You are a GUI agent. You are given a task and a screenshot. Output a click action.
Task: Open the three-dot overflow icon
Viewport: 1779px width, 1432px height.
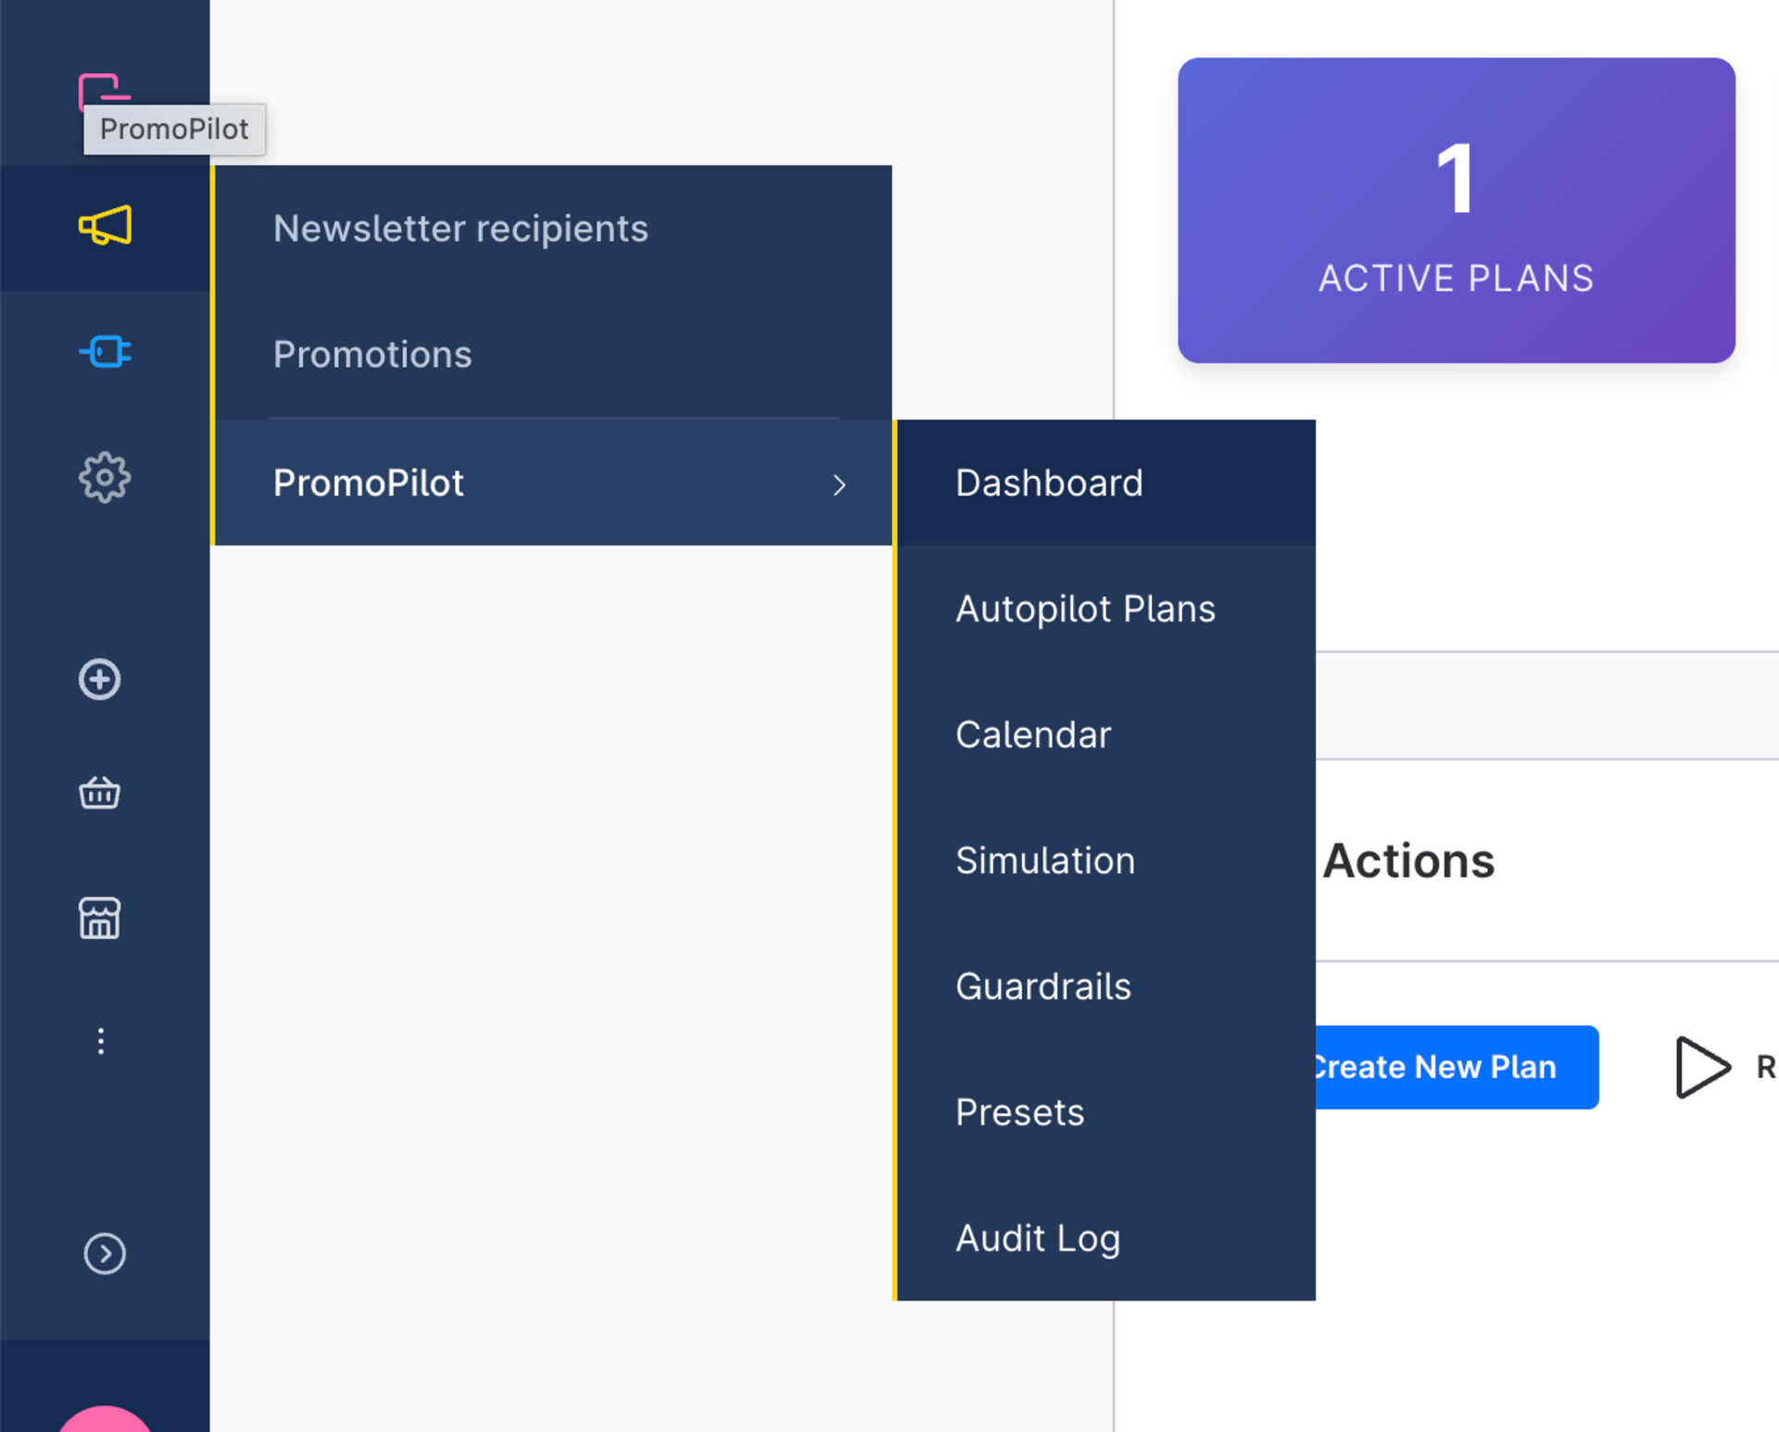[100, 1041]
